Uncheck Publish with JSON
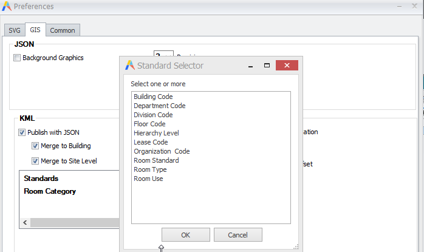Image resolution: width=424 pixels, height=252 pixels. coord(22,132)
